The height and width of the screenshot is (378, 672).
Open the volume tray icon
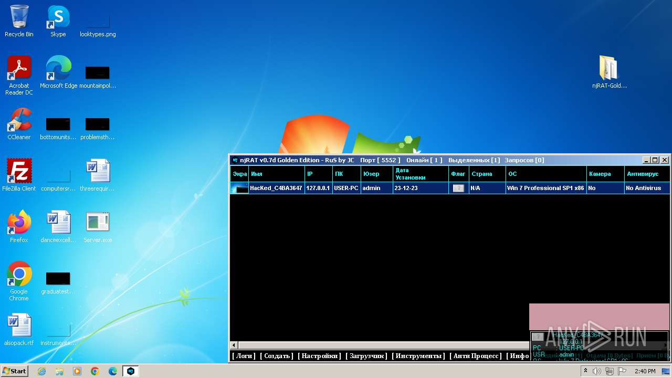[x=597, y=371]
